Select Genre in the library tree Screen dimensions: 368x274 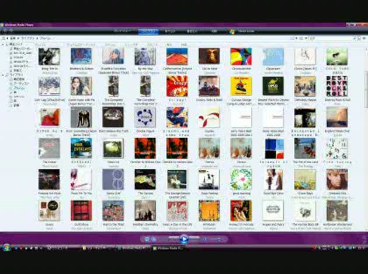coord(19,97)
